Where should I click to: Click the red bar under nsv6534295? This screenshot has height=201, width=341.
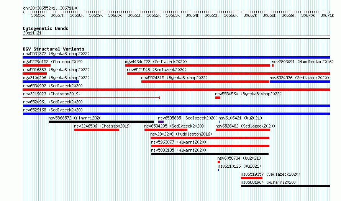[166, 130]
